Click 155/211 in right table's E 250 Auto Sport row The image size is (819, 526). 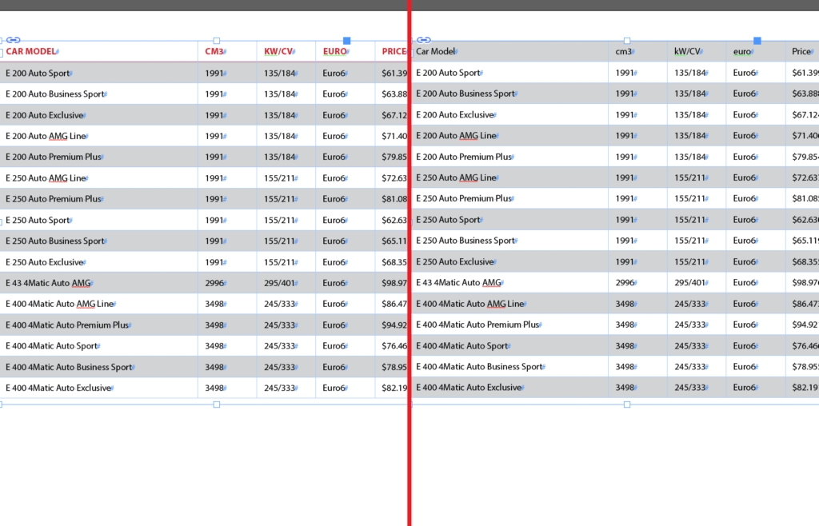pos(690,220)
